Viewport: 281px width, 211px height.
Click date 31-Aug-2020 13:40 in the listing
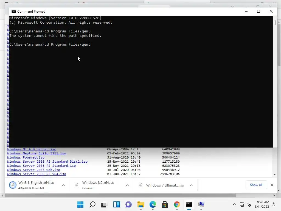124,157
